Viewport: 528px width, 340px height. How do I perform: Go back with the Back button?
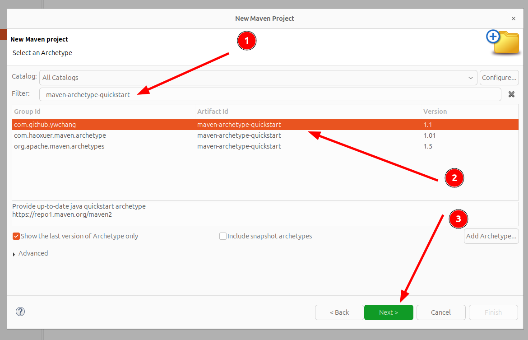click(x=339, y=312)
